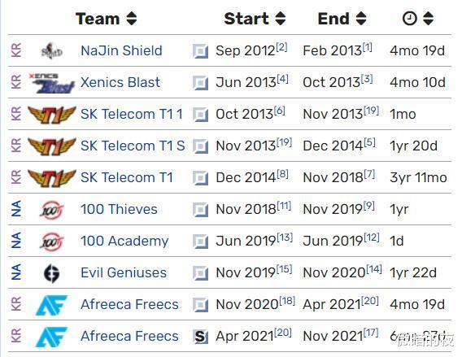The height and width of the screenshot is (357, 462).
Task: Sort table by Team column arrows
Action: [x=132, y=19]
